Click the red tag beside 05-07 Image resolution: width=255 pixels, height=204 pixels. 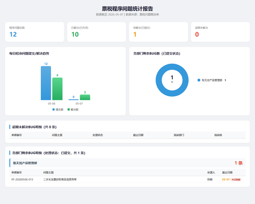tap(236, 180)
